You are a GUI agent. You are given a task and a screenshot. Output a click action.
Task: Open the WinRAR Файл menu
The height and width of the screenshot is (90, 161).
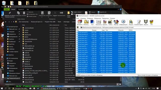(x=78, y=18)
